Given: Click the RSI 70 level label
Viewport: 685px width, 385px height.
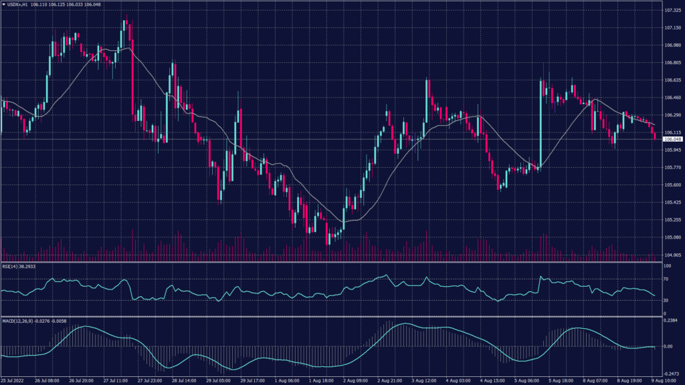Looking at the screenshot, I should (x=666, y=279).
